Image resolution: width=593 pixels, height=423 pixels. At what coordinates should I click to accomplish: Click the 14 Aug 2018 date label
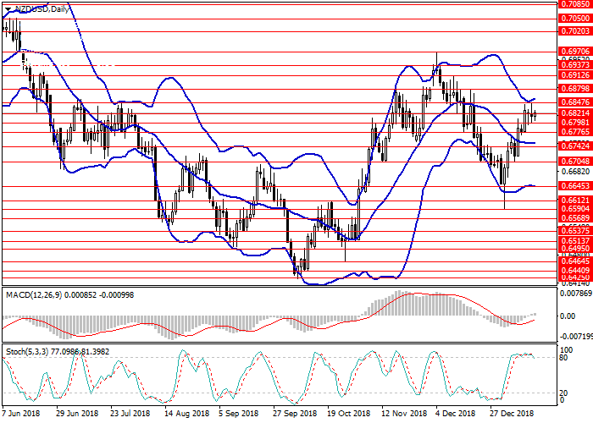(x=187, y=415)
